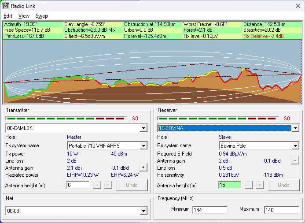
Task: Click the receiver Slave role text
Action: point(224,137)
